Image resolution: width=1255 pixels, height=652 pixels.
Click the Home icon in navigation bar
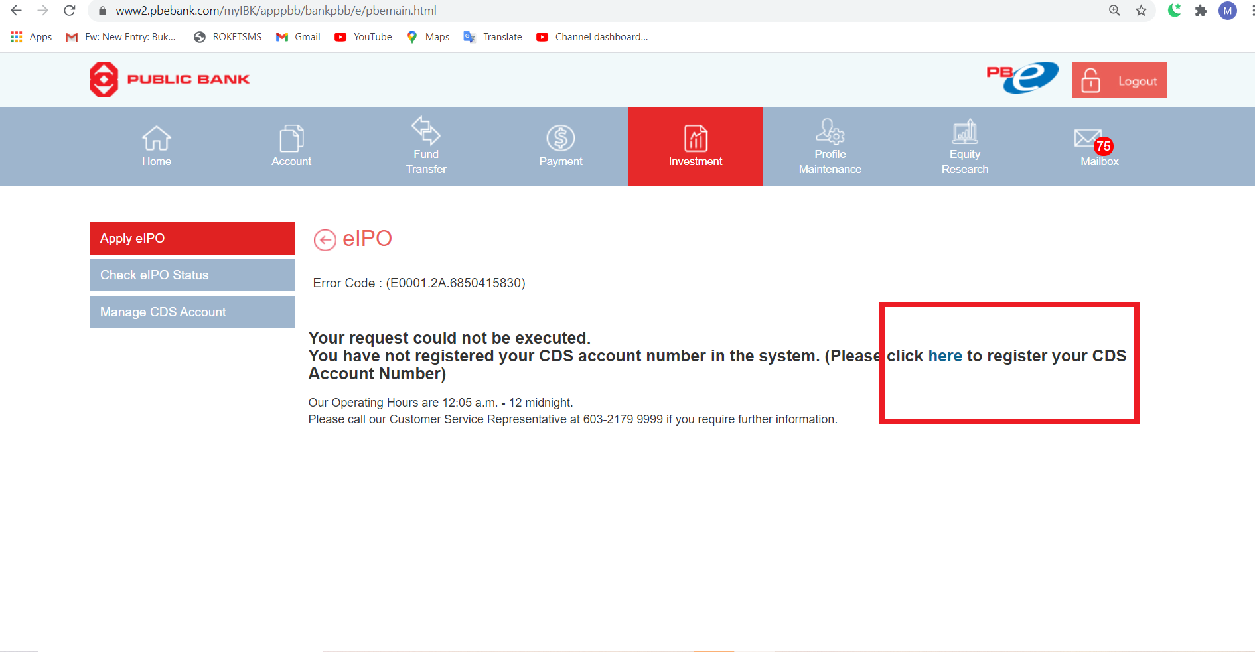click(x=156, y=139)
